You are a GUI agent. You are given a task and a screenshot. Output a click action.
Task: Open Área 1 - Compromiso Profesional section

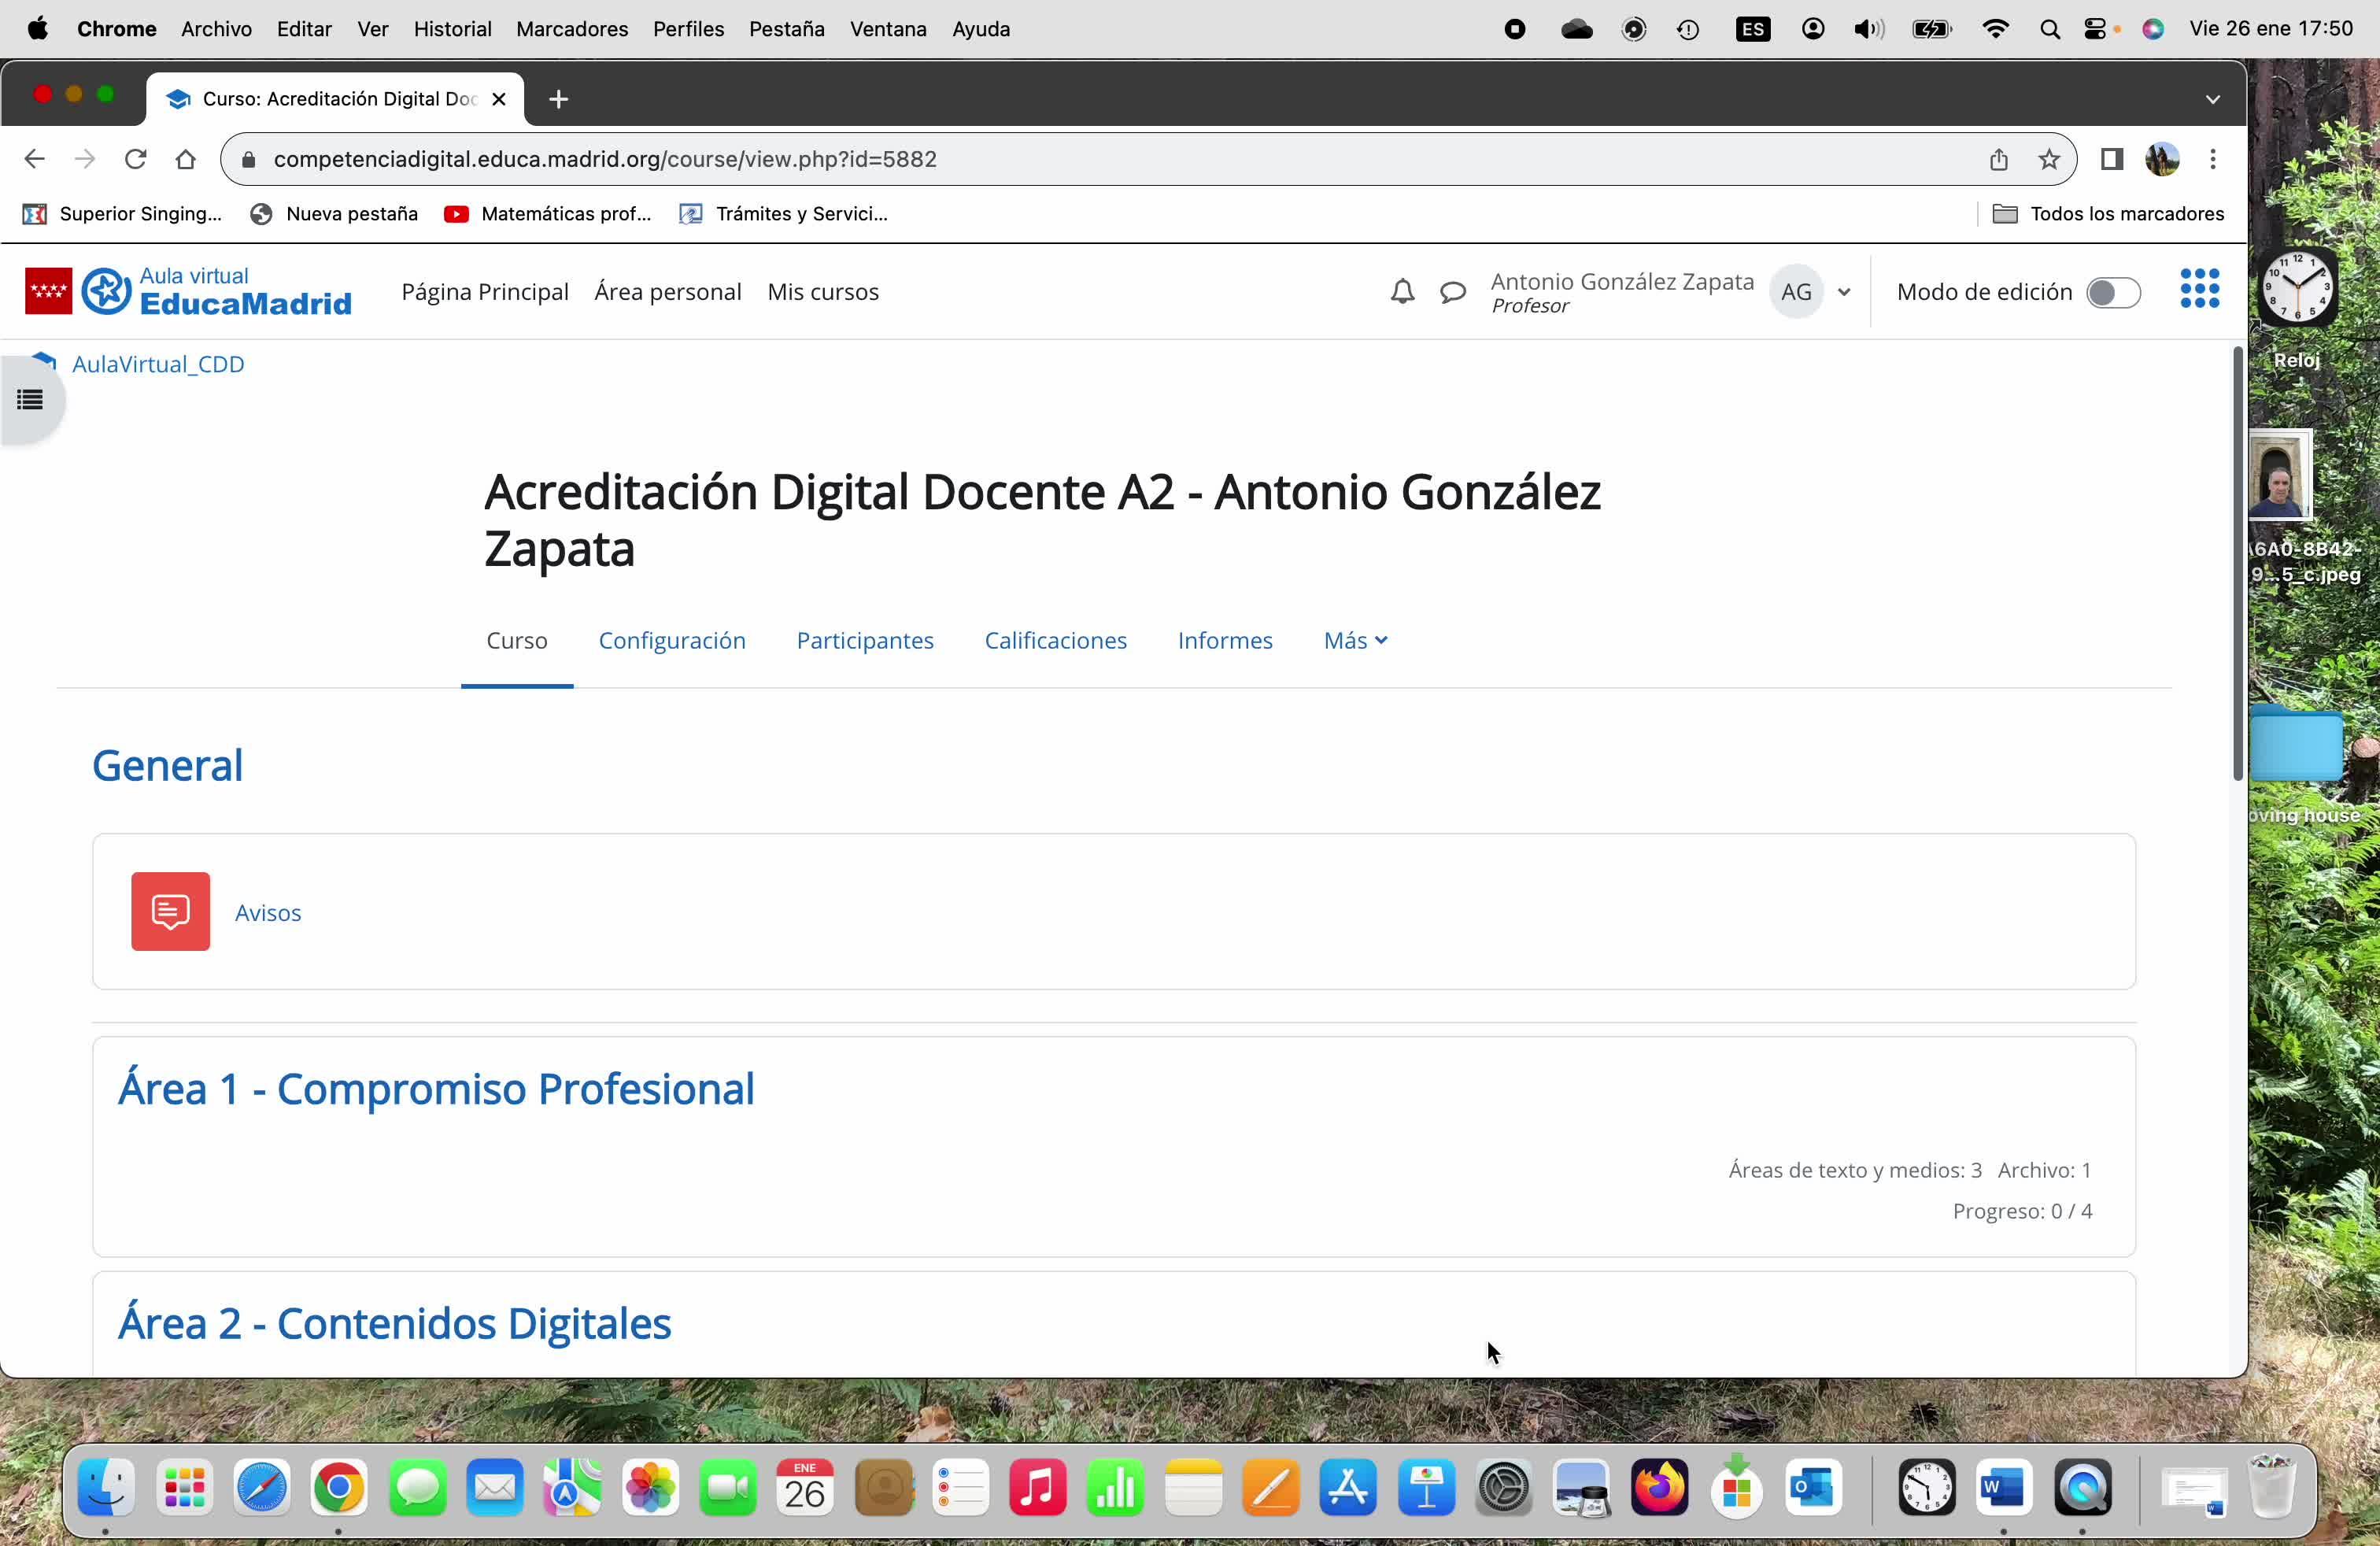(x=436, y=1089)
